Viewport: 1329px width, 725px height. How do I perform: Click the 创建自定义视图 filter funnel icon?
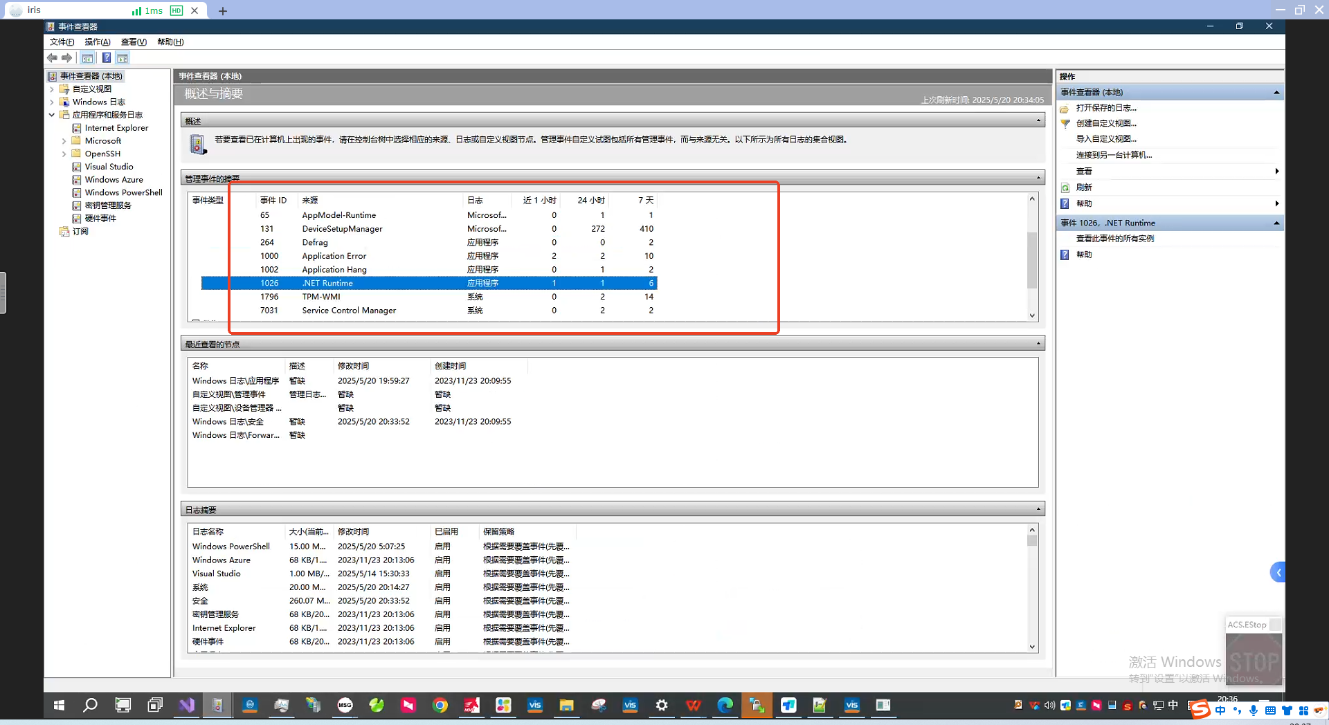[x=1065, y=124]
